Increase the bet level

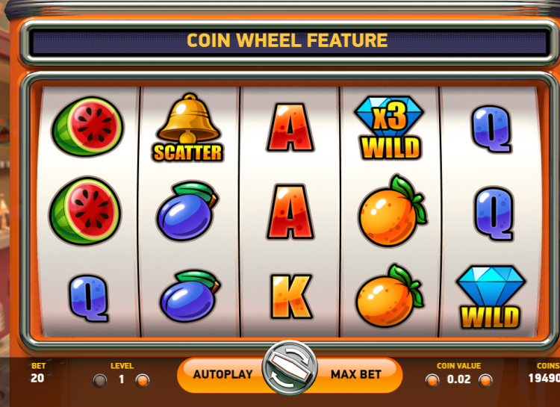[x=142, y=381]
